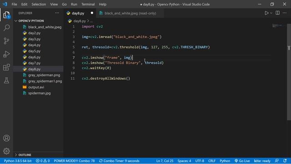Open Source Control view icon
The width and height of the screenshot is (291, 164).
click(6, 41)
